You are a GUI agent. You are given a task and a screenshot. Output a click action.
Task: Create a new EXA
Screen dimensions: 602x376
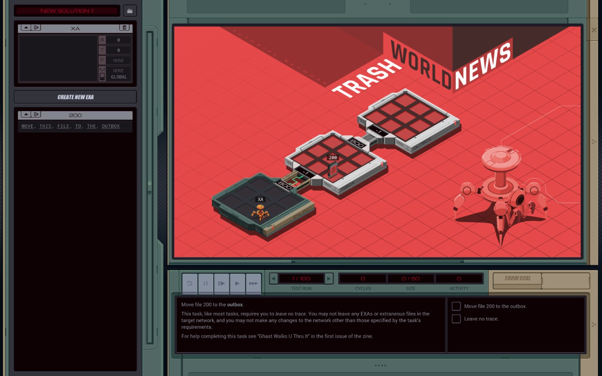pyautogui.click(x=75, y=97)
